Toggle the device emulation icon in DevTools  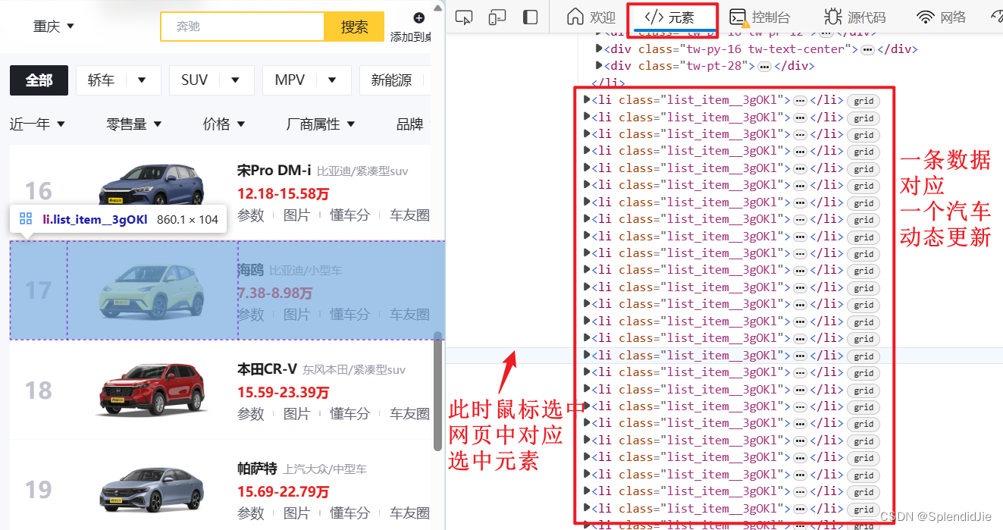click(x=497, y=17)
